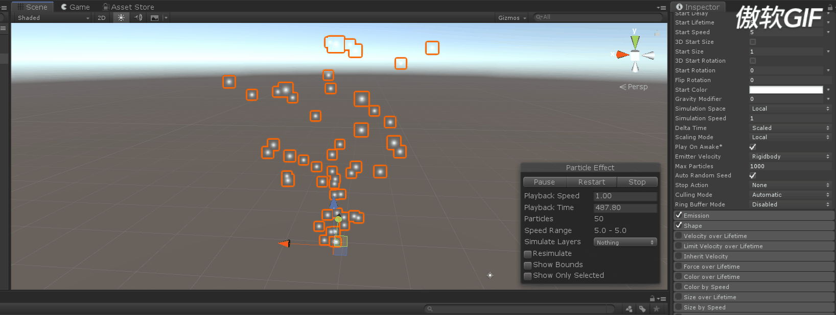Toggle the bottom panel lock icon
Image resolution: width=836 pixels, height=315 pixels.
[x=653, y=299]
